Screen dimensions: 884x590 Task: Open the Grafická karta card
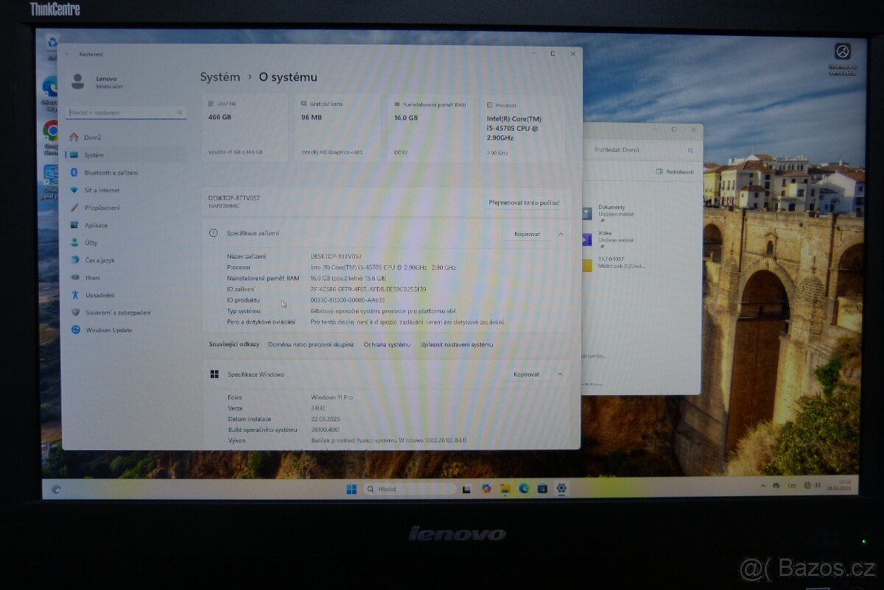(337, 128)
